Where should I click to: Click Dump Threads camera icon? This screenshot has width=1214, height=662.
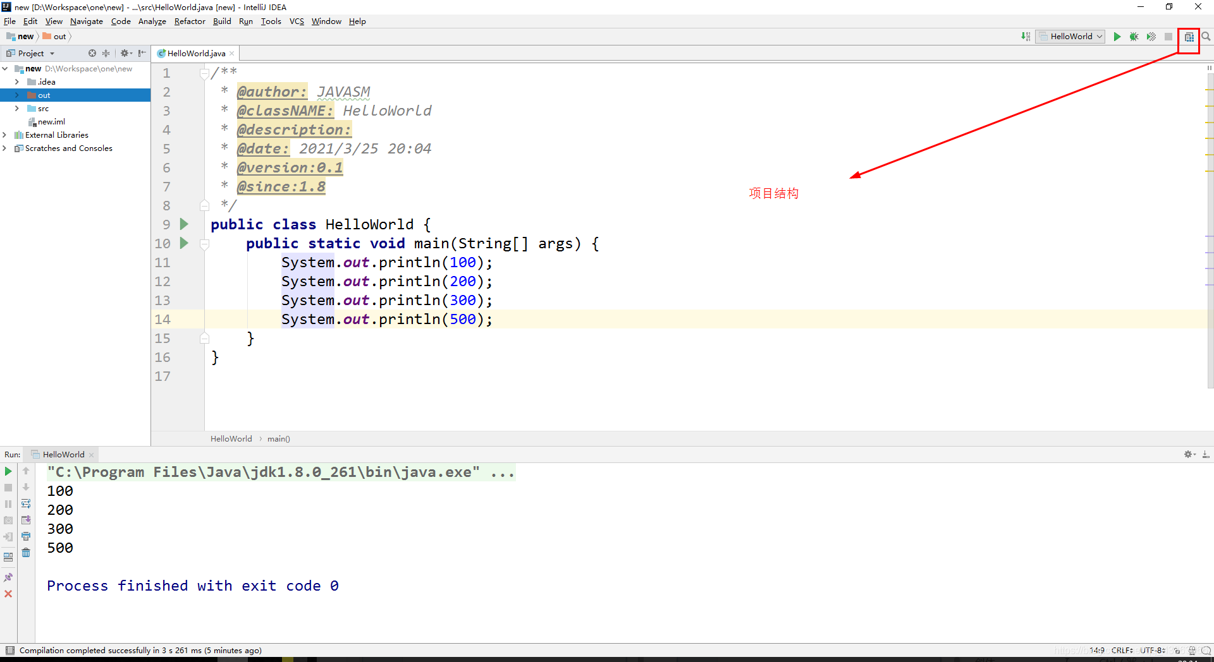tap(8, 521)
